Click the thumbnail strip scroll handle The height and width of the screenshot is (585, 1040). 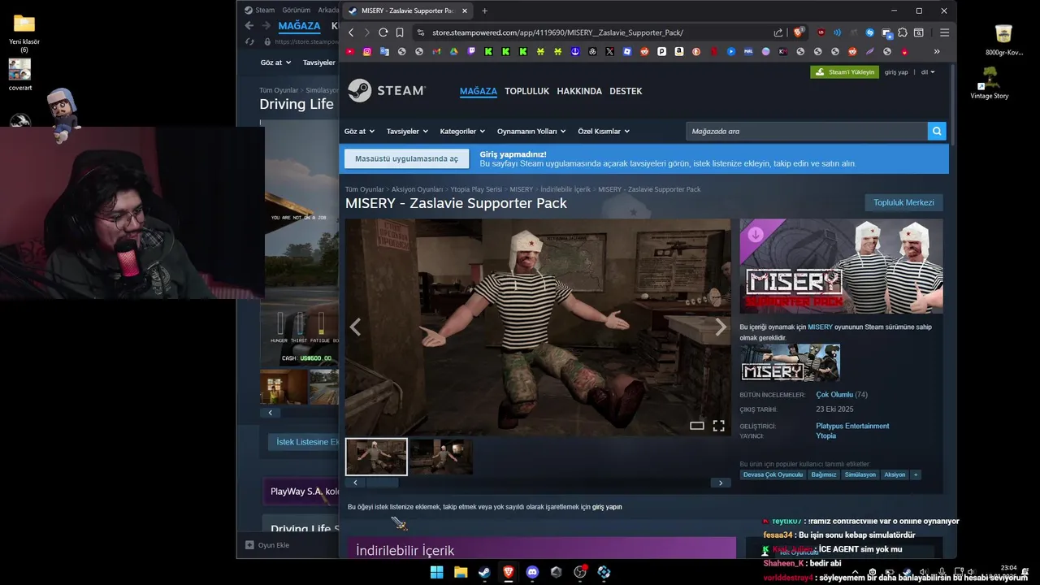382,483
